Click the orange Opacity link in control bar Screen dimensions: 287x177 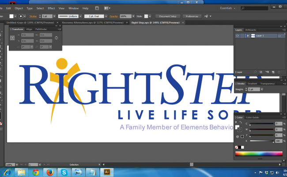[113, 16]
